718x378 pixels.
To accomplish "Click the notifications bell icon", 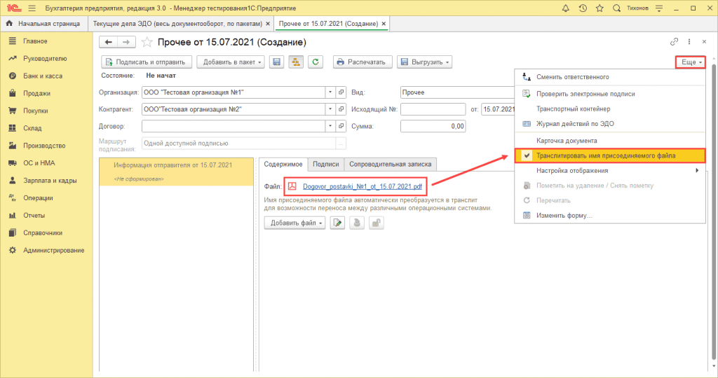I will 566,8.
